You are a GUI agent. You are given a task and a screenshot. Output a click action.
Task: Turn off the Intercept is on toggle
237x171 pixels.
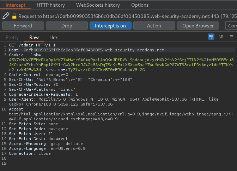(110, 26)
